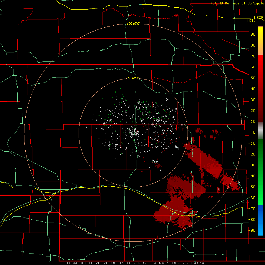Click the positive 90 value on the velocity scale
The width and height of the screenshot is (265, 265).
[x=253, y=34]
